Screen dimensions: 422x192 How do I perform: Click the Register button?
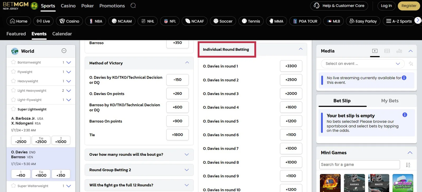click(x=409, y=6)
